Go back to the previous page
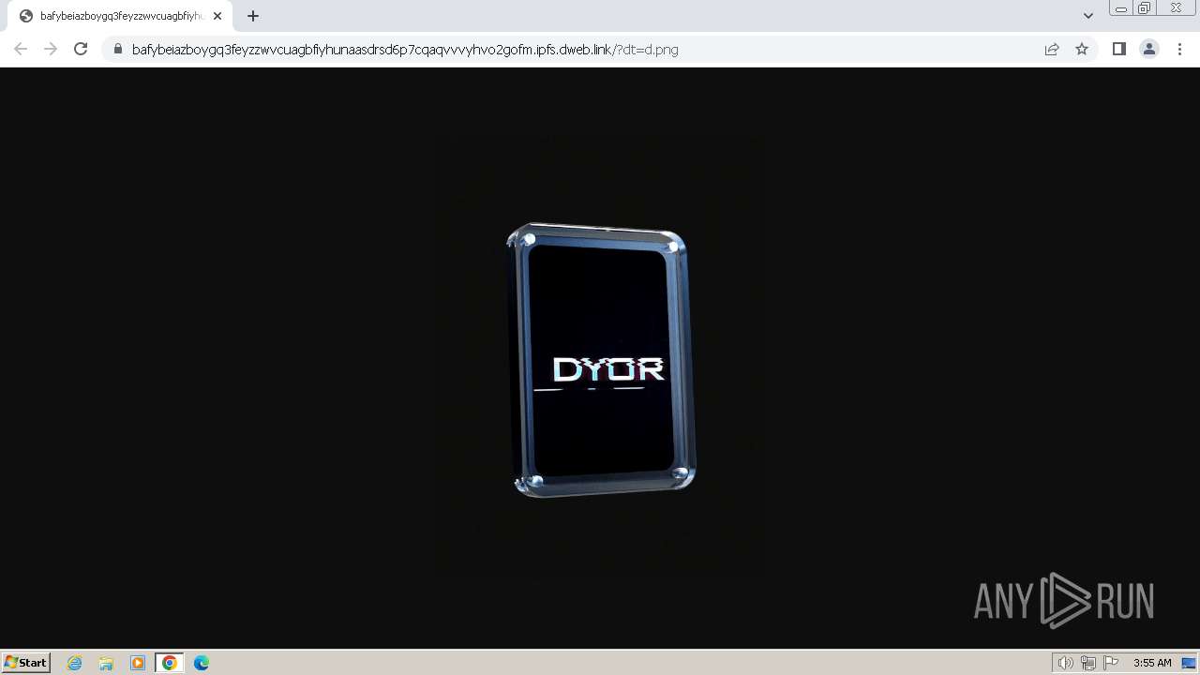 [21, 49]
